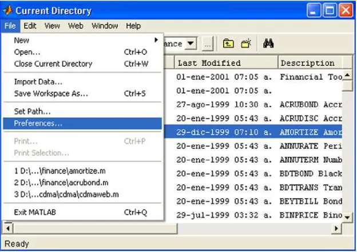Open Find in Files binoculars icon
This screenshot has height=252, width=357.
[x=268, y=44]
